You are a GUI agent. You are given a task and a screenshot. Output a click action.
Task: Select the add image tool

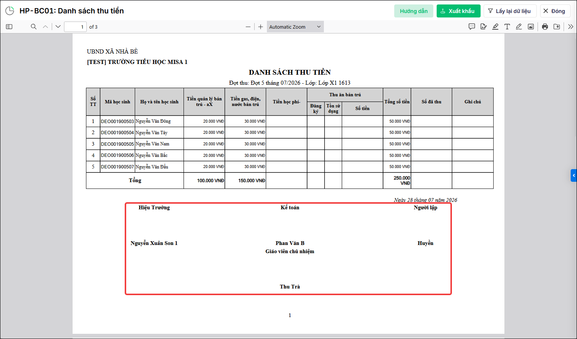(531, 27)
